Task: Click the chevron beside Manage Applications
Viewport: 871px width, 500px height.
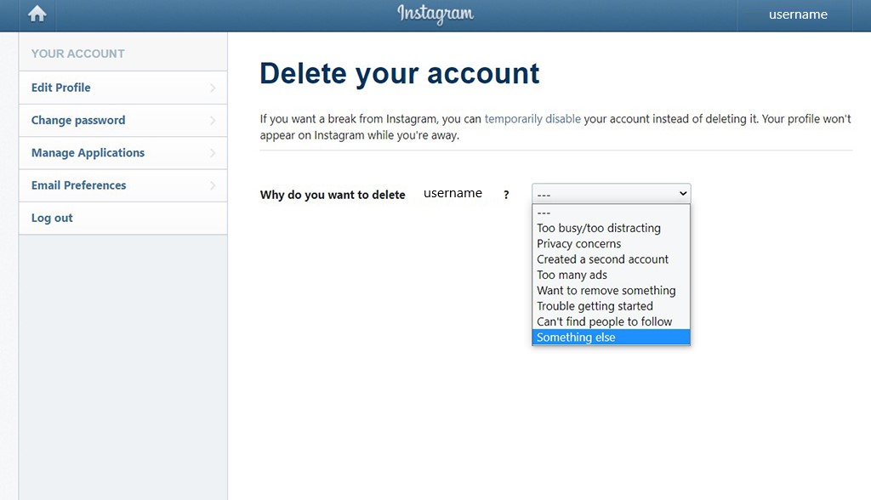Action: [213, 153]
